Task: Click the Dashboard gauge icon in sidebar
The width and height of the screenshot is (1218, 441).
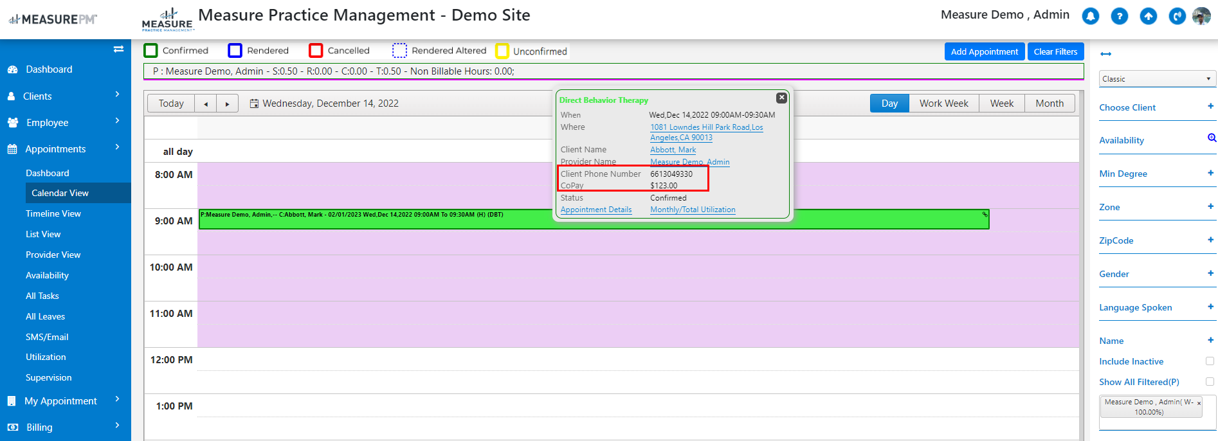Action: pos(12,69)
